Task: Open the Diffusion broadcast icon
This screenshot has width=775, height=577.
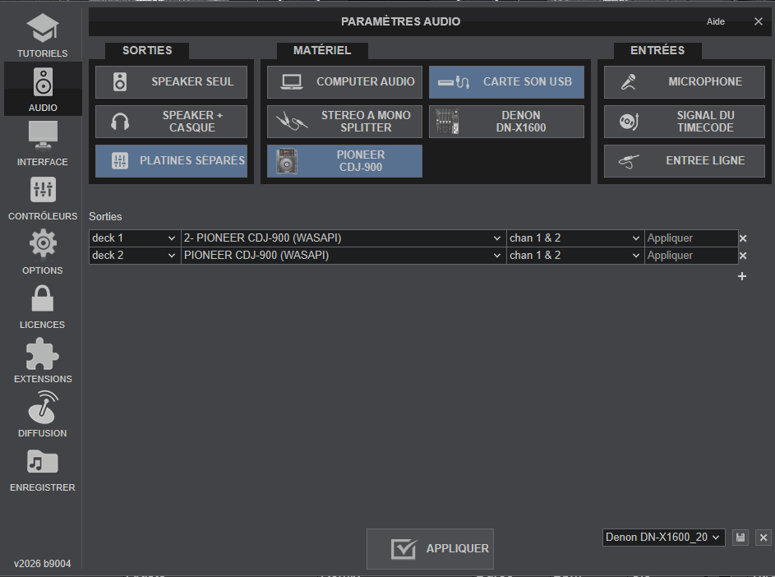Action: 42,408
